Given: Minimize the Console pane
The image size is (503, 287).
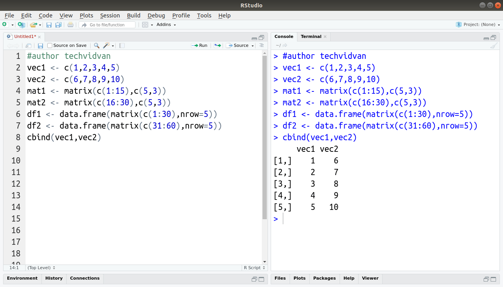Looking at the screenshot, I should [486, 38].
